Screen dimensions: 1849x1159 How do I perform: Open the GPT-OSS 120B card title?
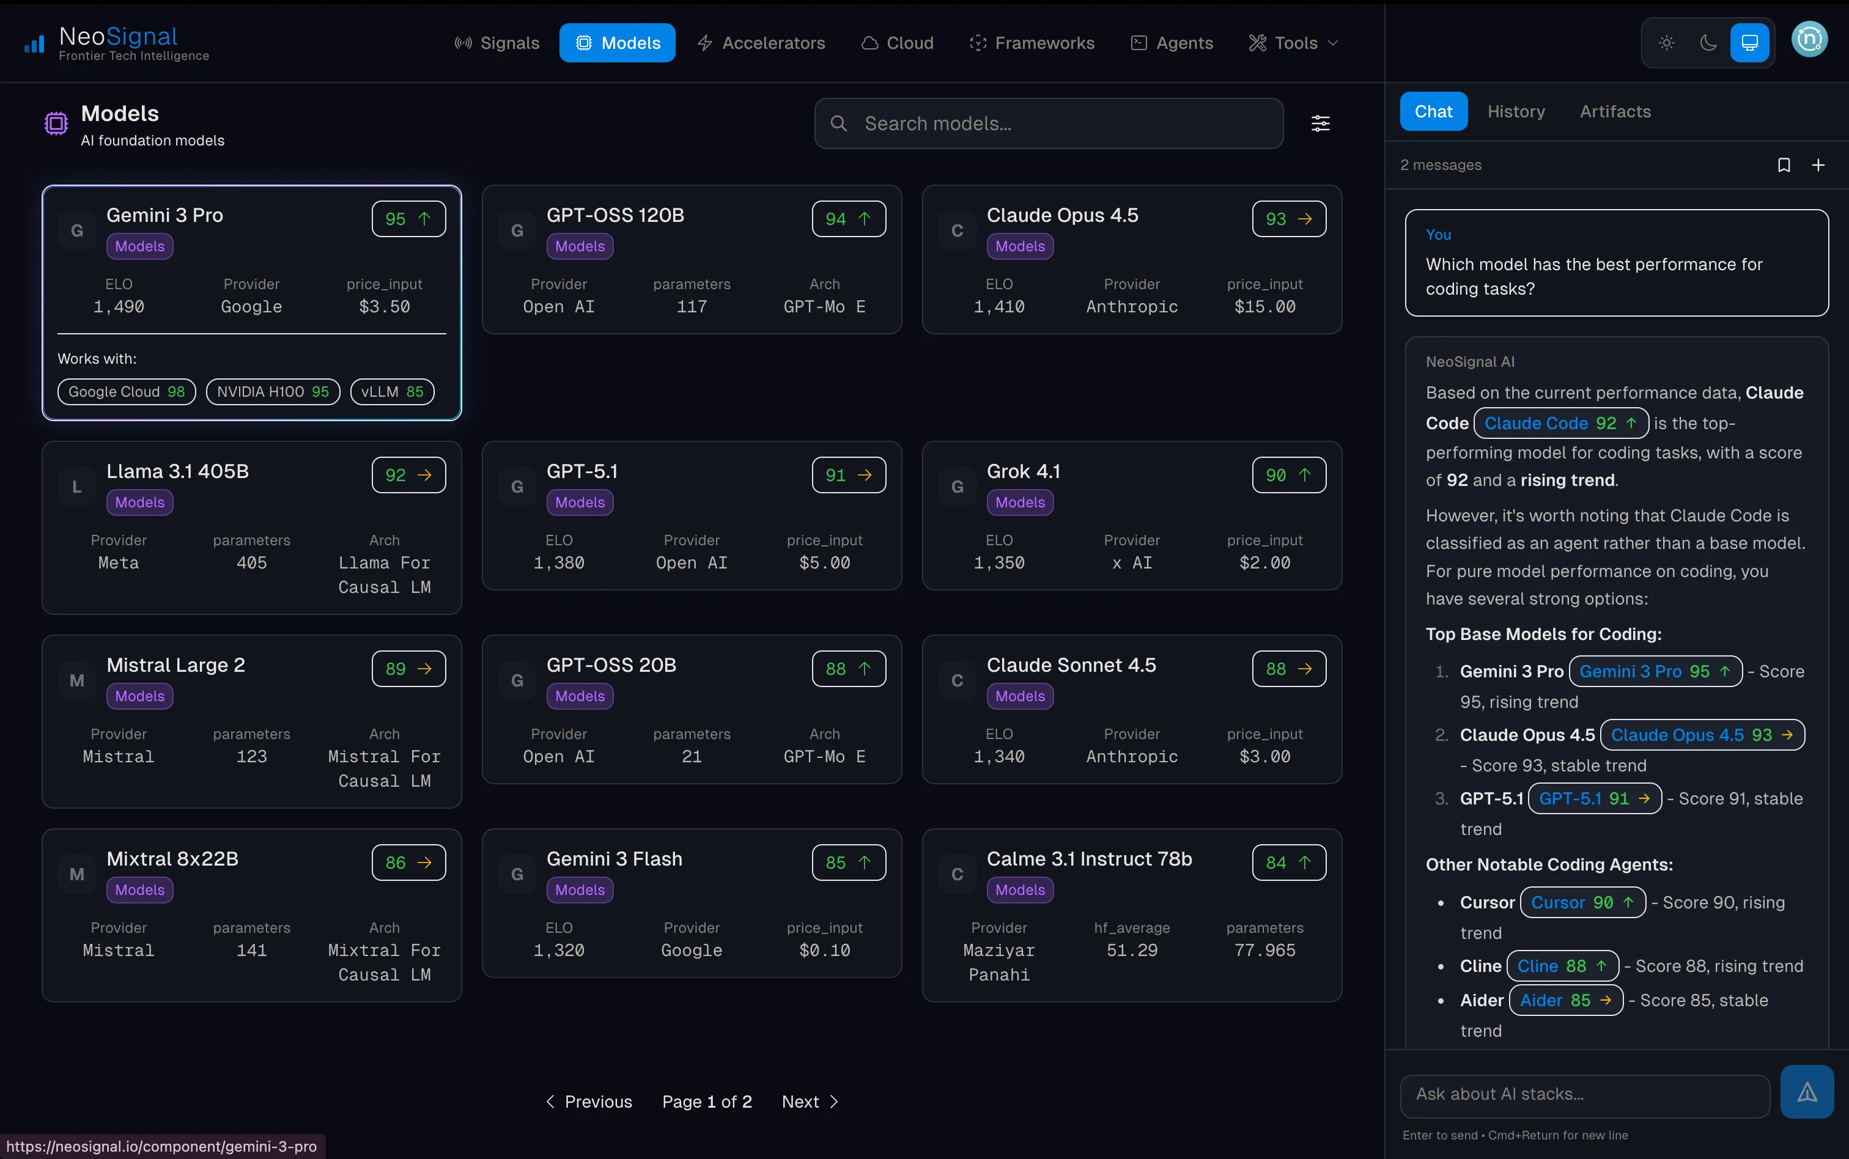pos(614,215)
